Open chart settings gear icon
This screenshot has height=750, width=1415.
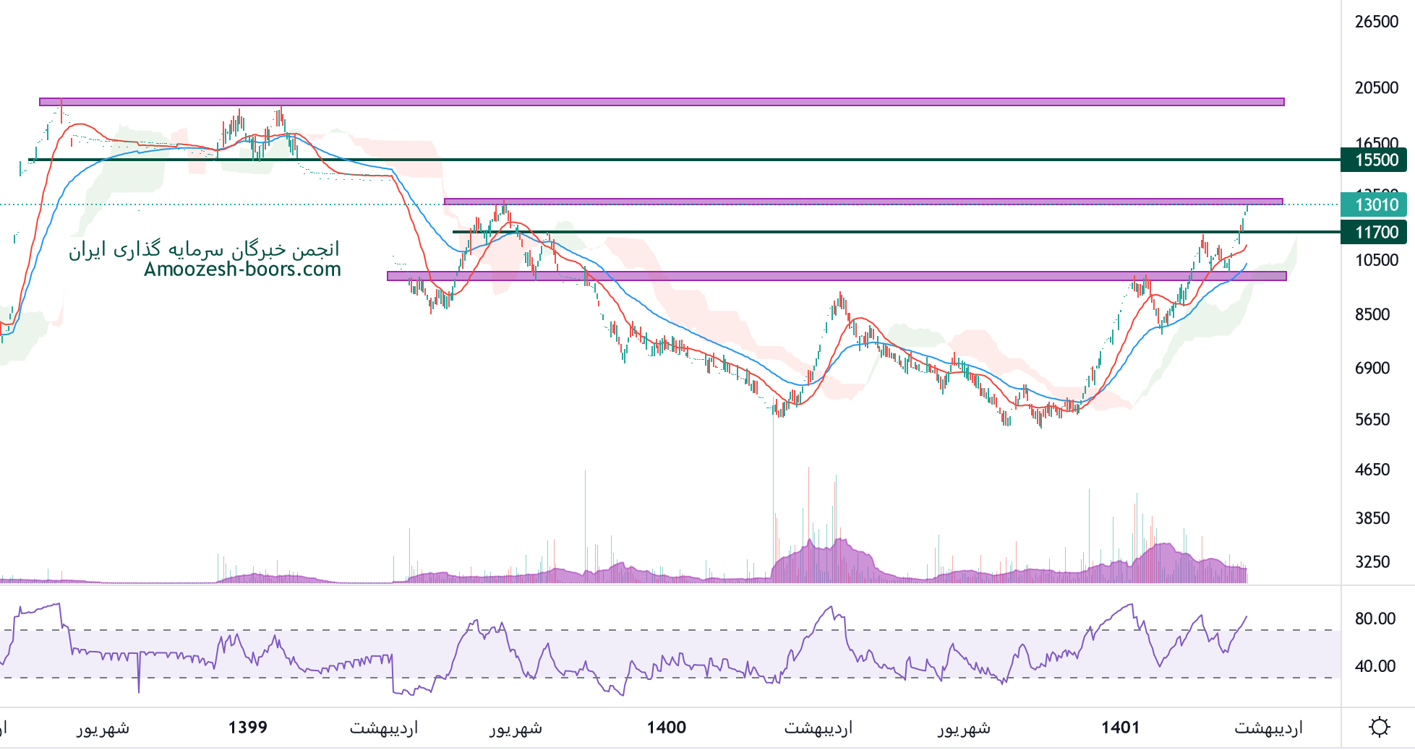point(1379,727)
